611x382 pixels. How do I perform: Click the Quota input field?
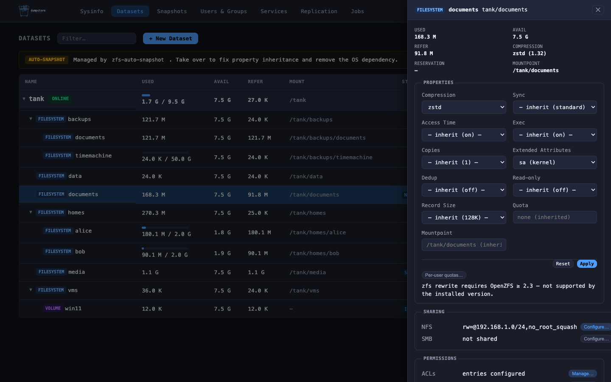(x=555, y=217)
